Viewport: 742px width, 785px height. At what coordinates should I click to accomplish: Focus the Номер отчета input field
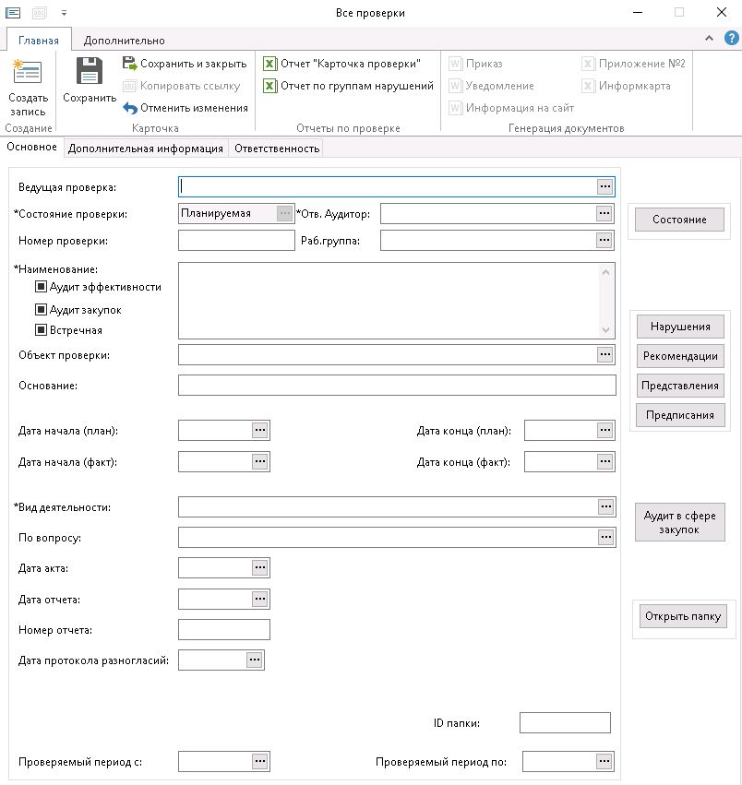coord(224,629)
